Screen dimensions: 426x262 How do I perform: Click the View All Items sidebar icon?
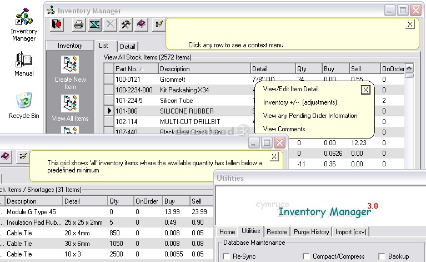[70, 103]
